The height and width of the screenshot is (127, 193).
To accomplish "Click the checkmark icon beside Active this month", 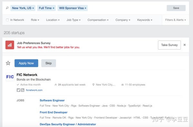I will [x=18, y=85].
